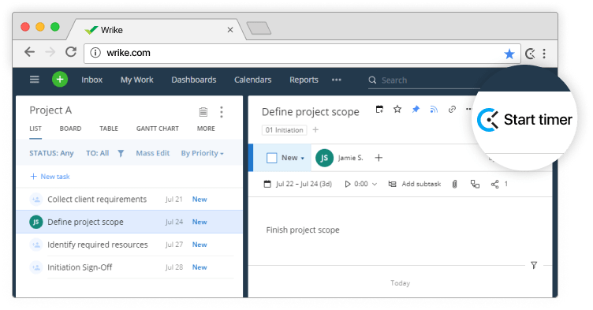Click the browser forward arrow

[x=50, y=52]
